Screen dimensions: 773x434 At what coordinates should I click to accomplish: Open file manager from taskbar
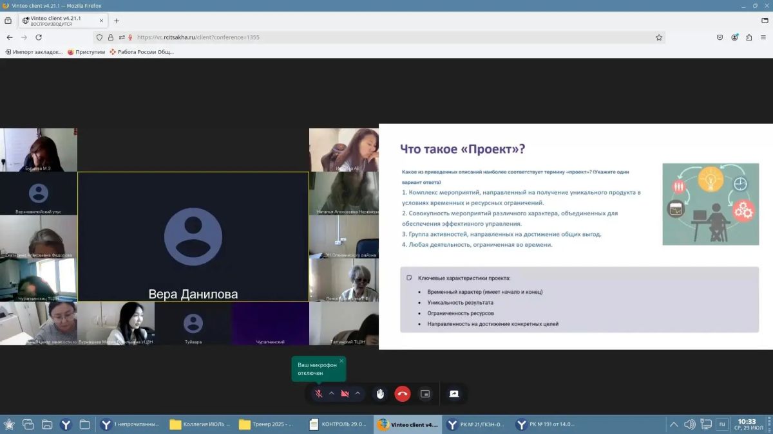(47, 424)
